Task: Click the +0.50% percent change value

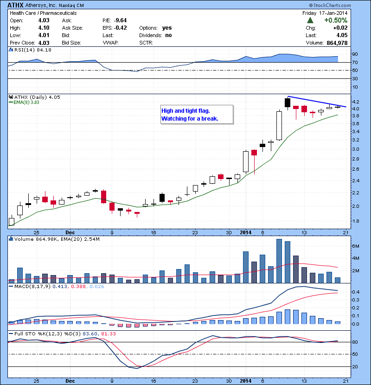Action: (336, 20)
